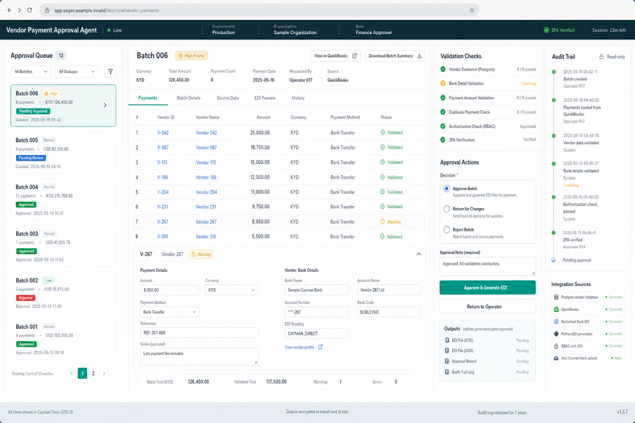This screenshot has height=423, width=635.
Task: Open the queue filter funnel icon
Action: (x=110, y=71)
